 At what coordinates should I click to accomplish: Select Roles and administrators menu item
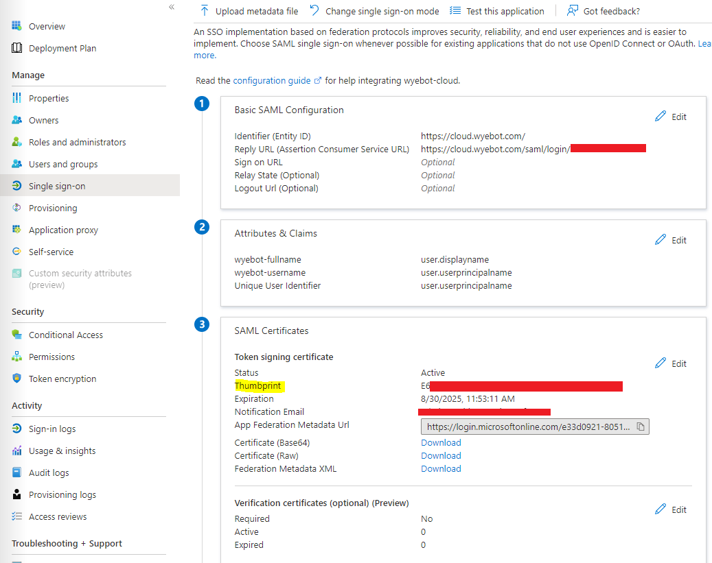point(77,143)
